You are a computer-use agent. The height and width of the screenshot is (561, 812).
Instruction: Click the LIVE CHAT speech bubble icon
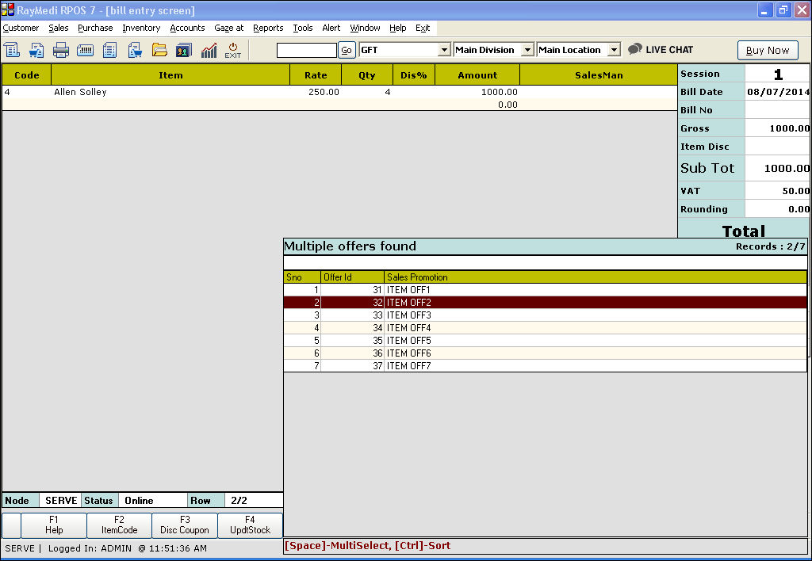click(635, 49)
